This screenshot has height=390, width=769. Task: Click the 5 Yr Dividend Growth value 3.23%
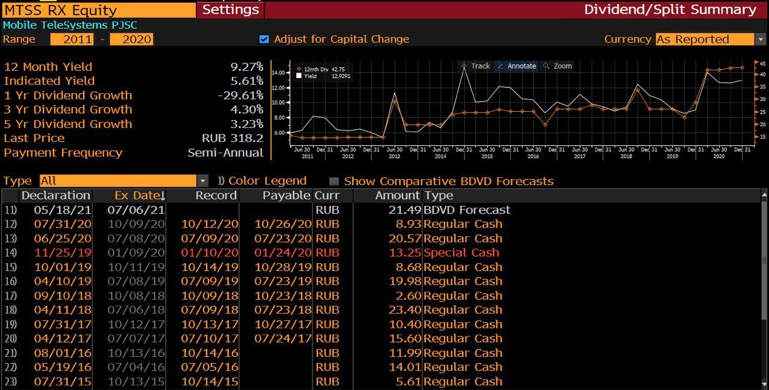click(x=247, y=124)
